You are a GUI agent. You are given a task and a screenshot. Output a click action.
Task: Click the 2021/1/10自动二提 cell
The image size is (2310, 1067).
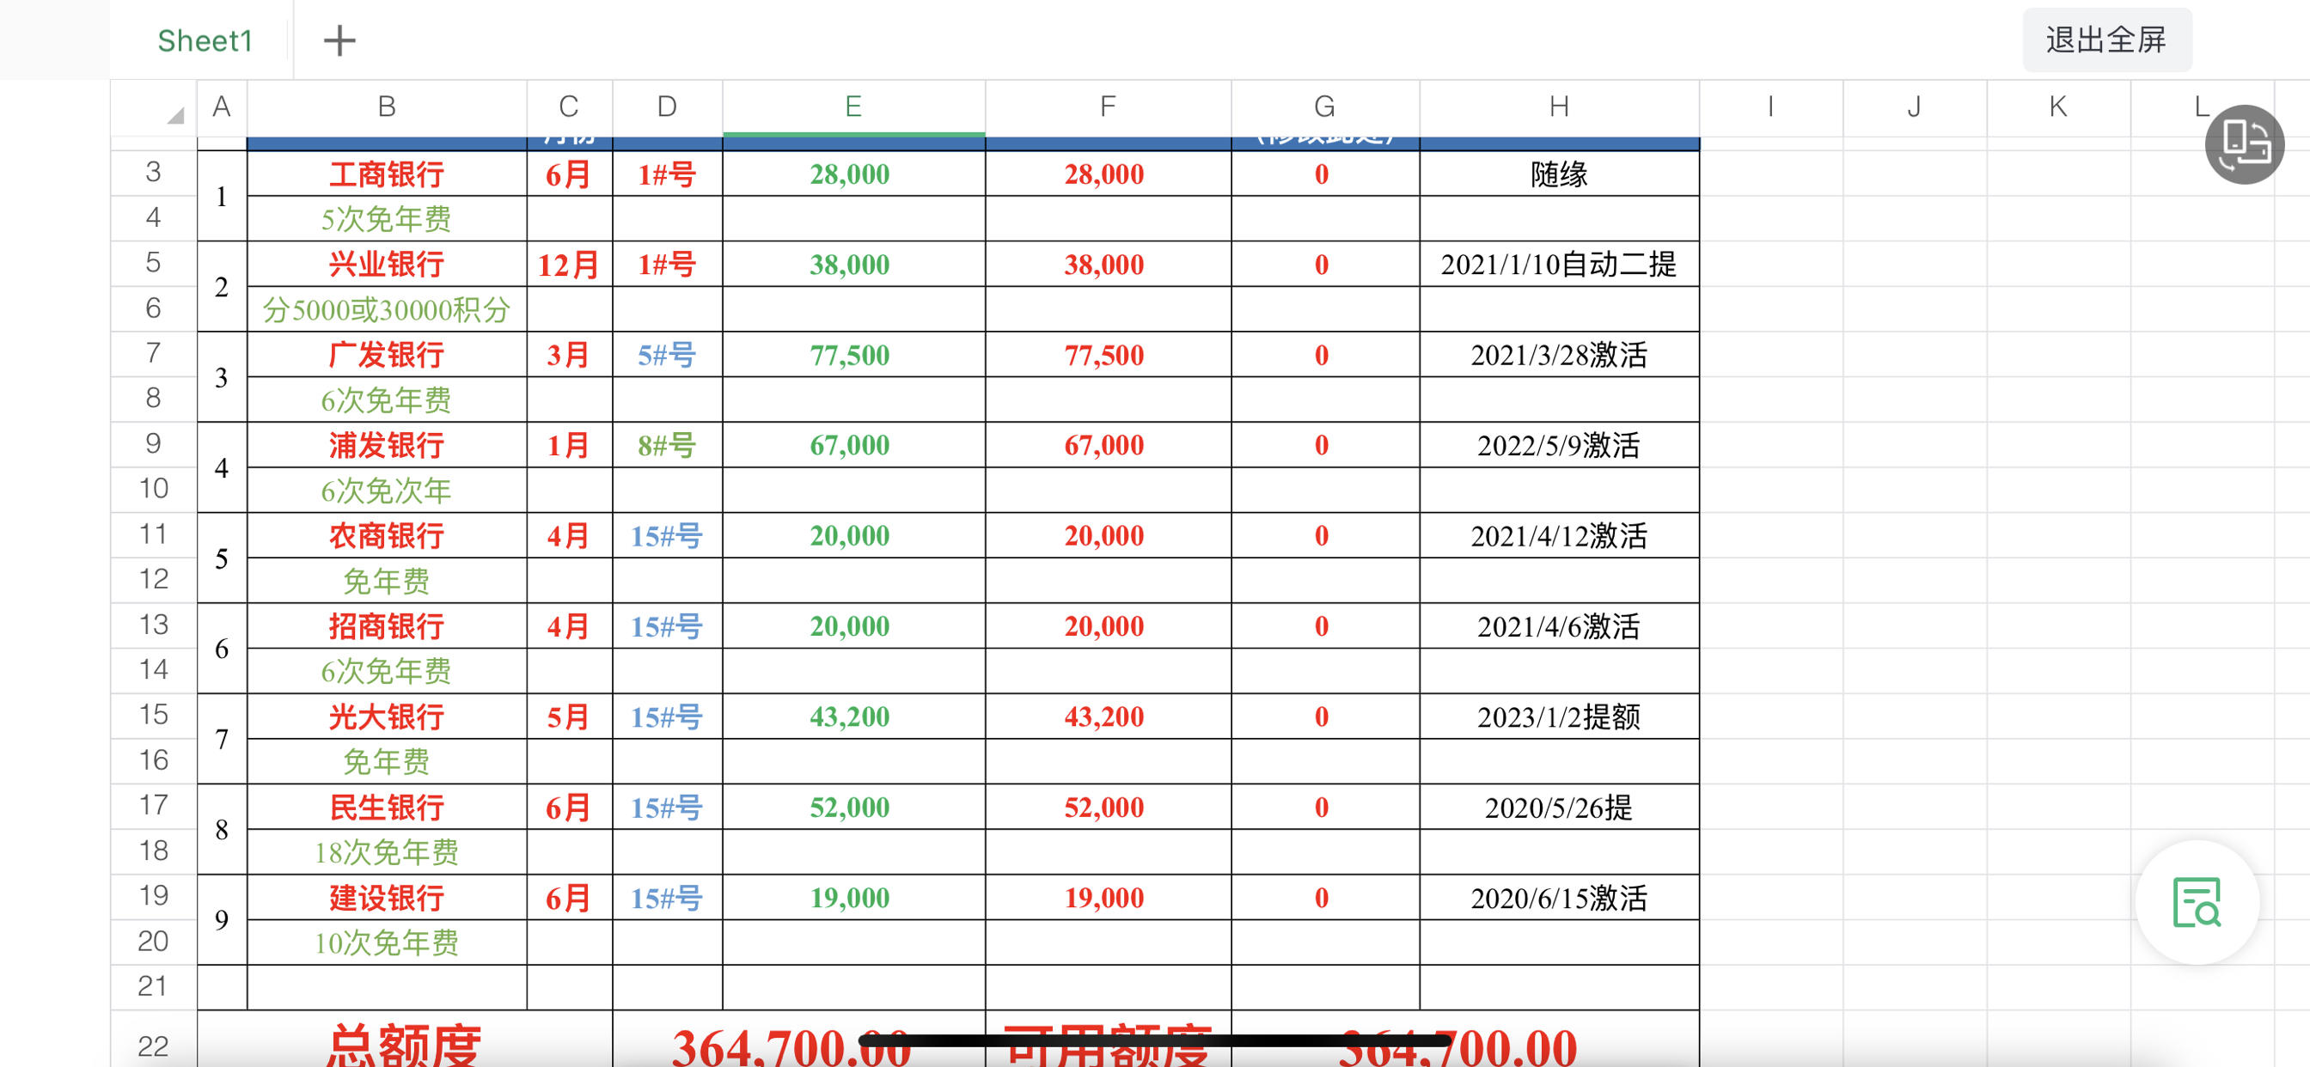pyautogui.click(x=1559, y=265)
